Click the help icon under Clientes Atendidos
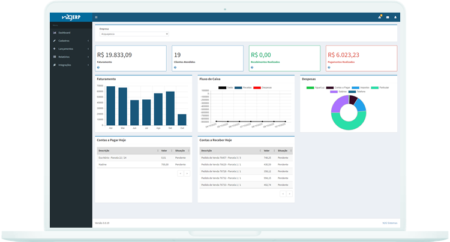The width and height of the screenshot is (450, 242). point(175,68)
